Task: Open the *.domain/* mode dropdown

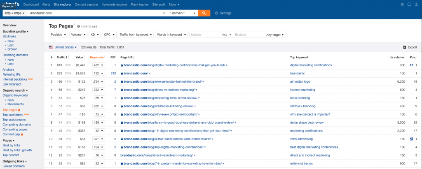Action: pyautogui.click(x=183, y=13)
